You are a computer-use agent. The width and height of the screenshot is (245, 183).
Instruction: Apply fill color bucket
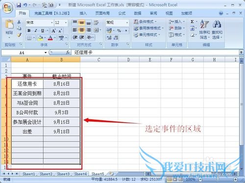[40, 38]
